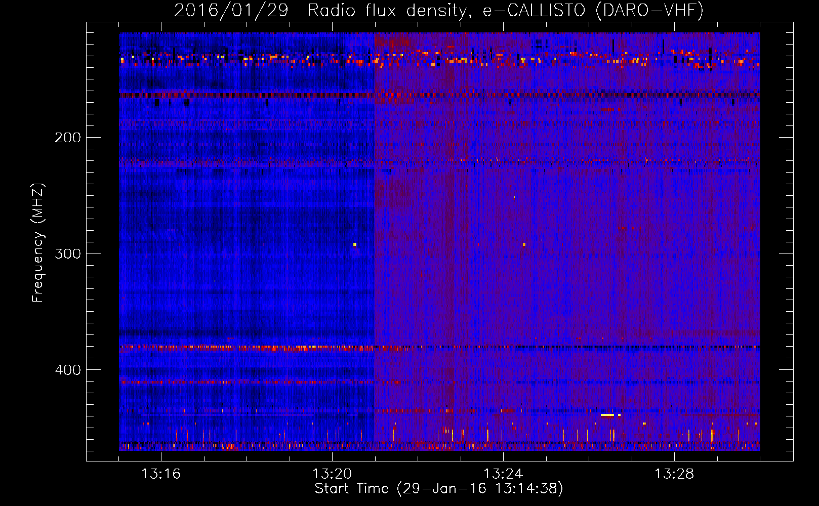This screenshot has width=819, height=506.
Task: Click the 300 frequency tick label
Action: [x=68, y=254]
